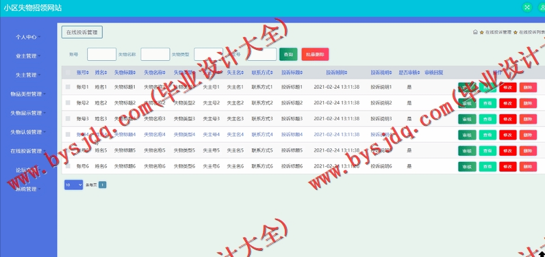Expand 物品类型管理 sidebar menu
Image resolution: width=545 pixels, height=257 pixels.
[x=28, y=94]
